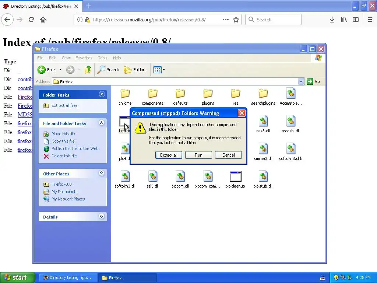
Task: Select the Accessible... file icon
Action: (x=291, y=93)
